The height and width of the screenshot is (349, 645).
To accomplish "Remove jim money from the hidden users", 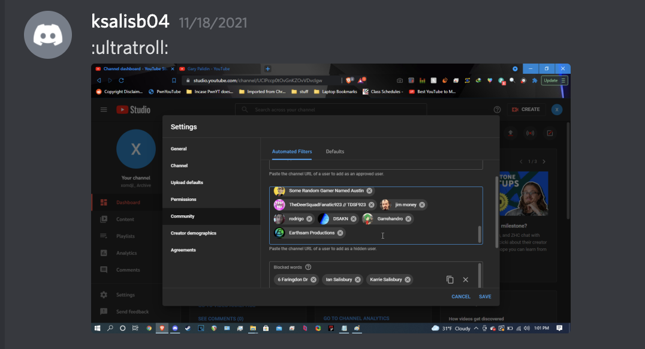I will point(422,204).
